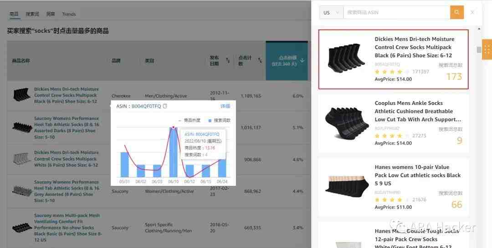
Task: Click the orange side handle grid icon
Action: 487,50
